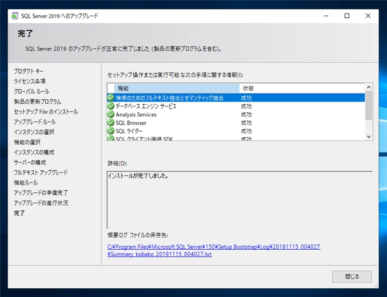The width and height of the screenshot is (387, 297).
Task: Click green check icon beside データベース エンジン サービス
Action: pyautogui.click(x=111, y=106)
